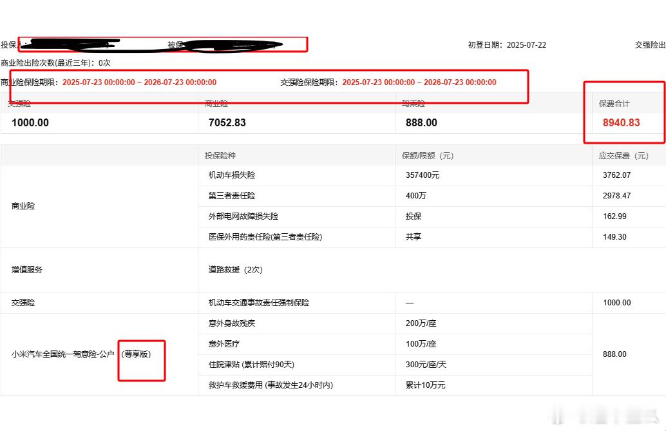This screenshot has width=666, height=431.
Task: Click the coverage 357400元
Action: pos(422,175)
